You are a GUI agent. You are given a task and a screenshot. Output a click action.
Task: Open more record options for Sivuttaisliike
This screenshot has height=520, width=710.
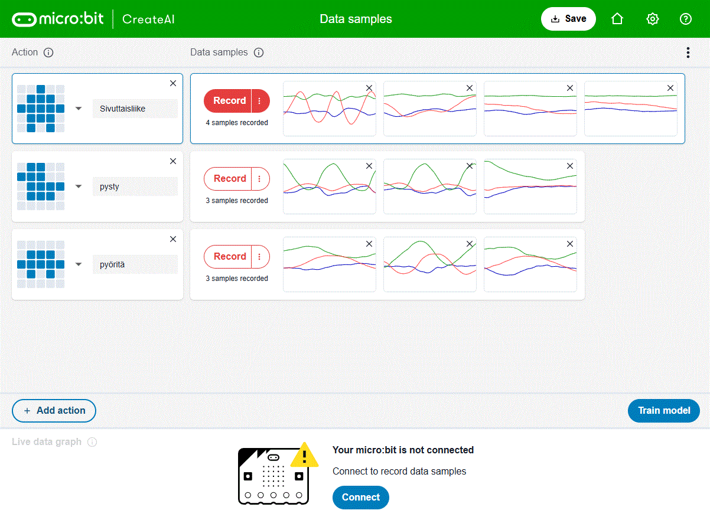(260, 101)
